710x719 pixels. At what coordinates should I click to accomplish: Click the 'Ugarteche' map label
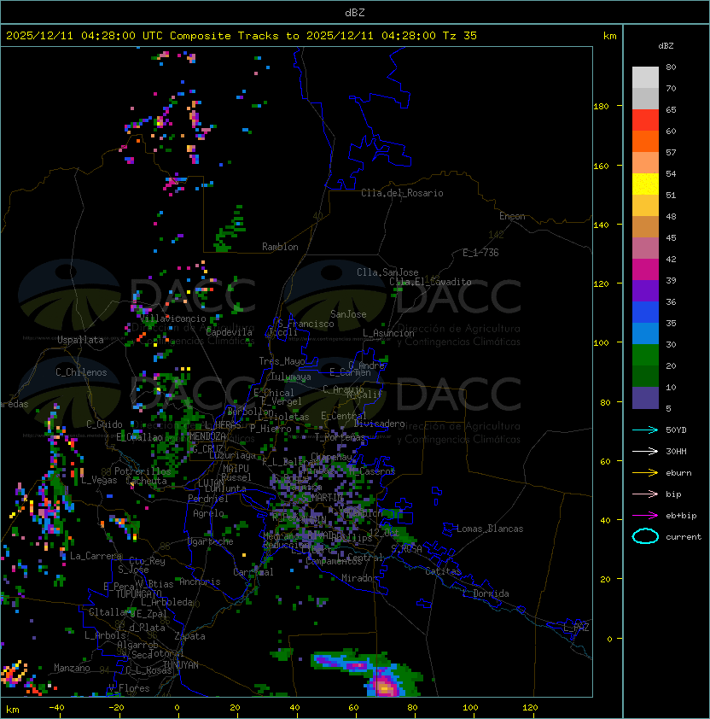tap(211, 541)
